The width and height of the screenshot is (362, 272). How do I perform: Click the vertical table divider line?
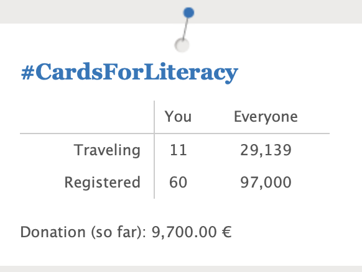154,150
